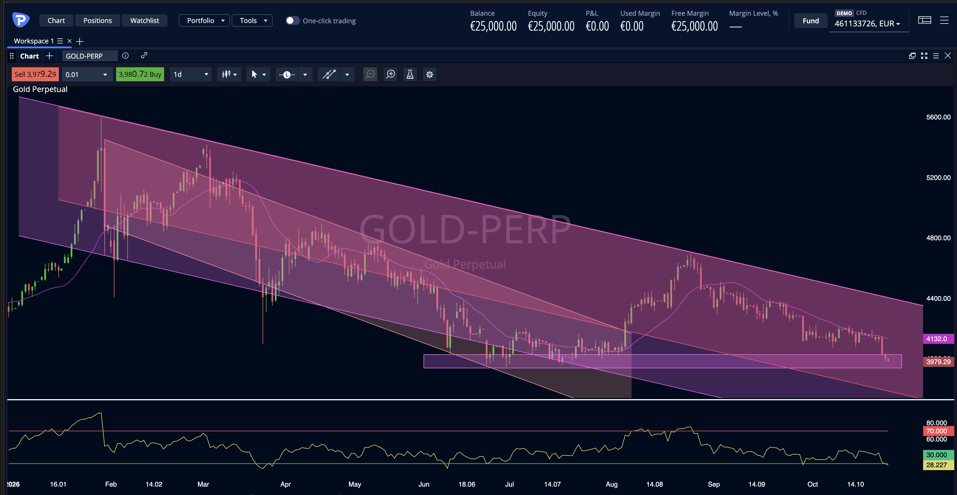Click the Fund button
957x495 pixels.
pyautogui.click(x=811, y=21)
